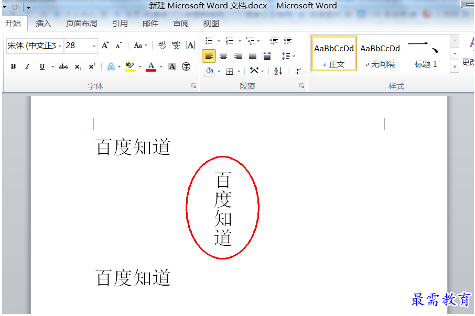Image resolution: width=475 pixels, height=316 pixels.
Task: Click the Character Shading icon
Action: click(172, 66)
